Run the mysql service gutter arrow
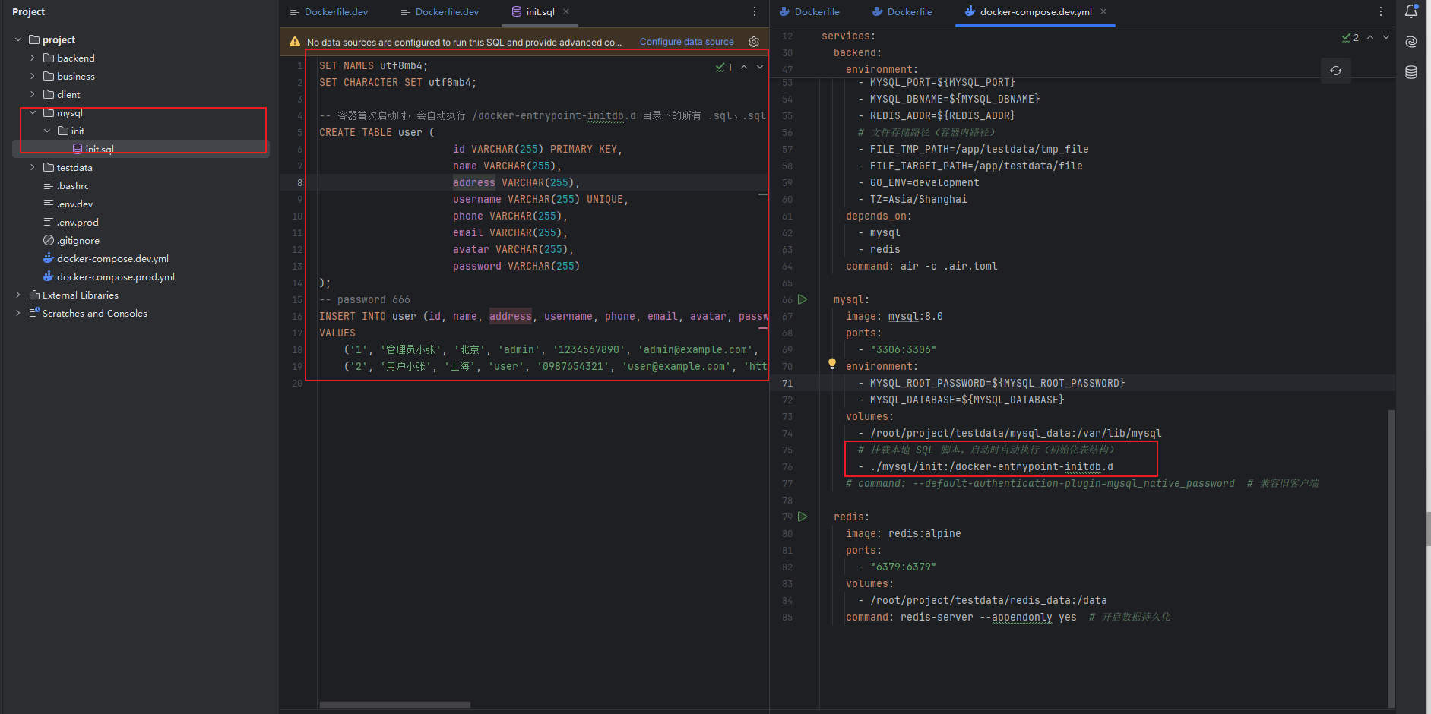The width and height of the screenshot is (1431, 714). [803, 299]
